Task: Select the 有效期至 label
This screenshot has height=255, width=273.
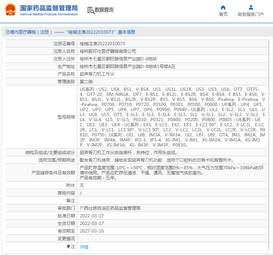Action: pos(66,231)
